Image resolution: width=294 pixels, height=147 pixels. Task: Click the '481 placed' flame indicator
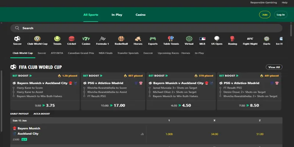269,76
